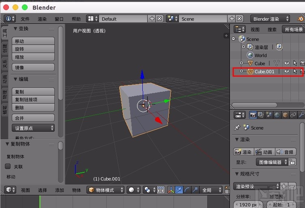Click the 旋转 button
305x208 pixels.
[x=33, y=49]
